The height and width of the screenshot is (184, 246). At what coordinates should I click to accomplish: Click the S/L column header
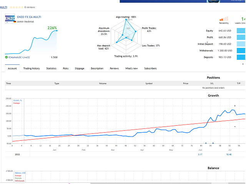(x=212, y=84)
